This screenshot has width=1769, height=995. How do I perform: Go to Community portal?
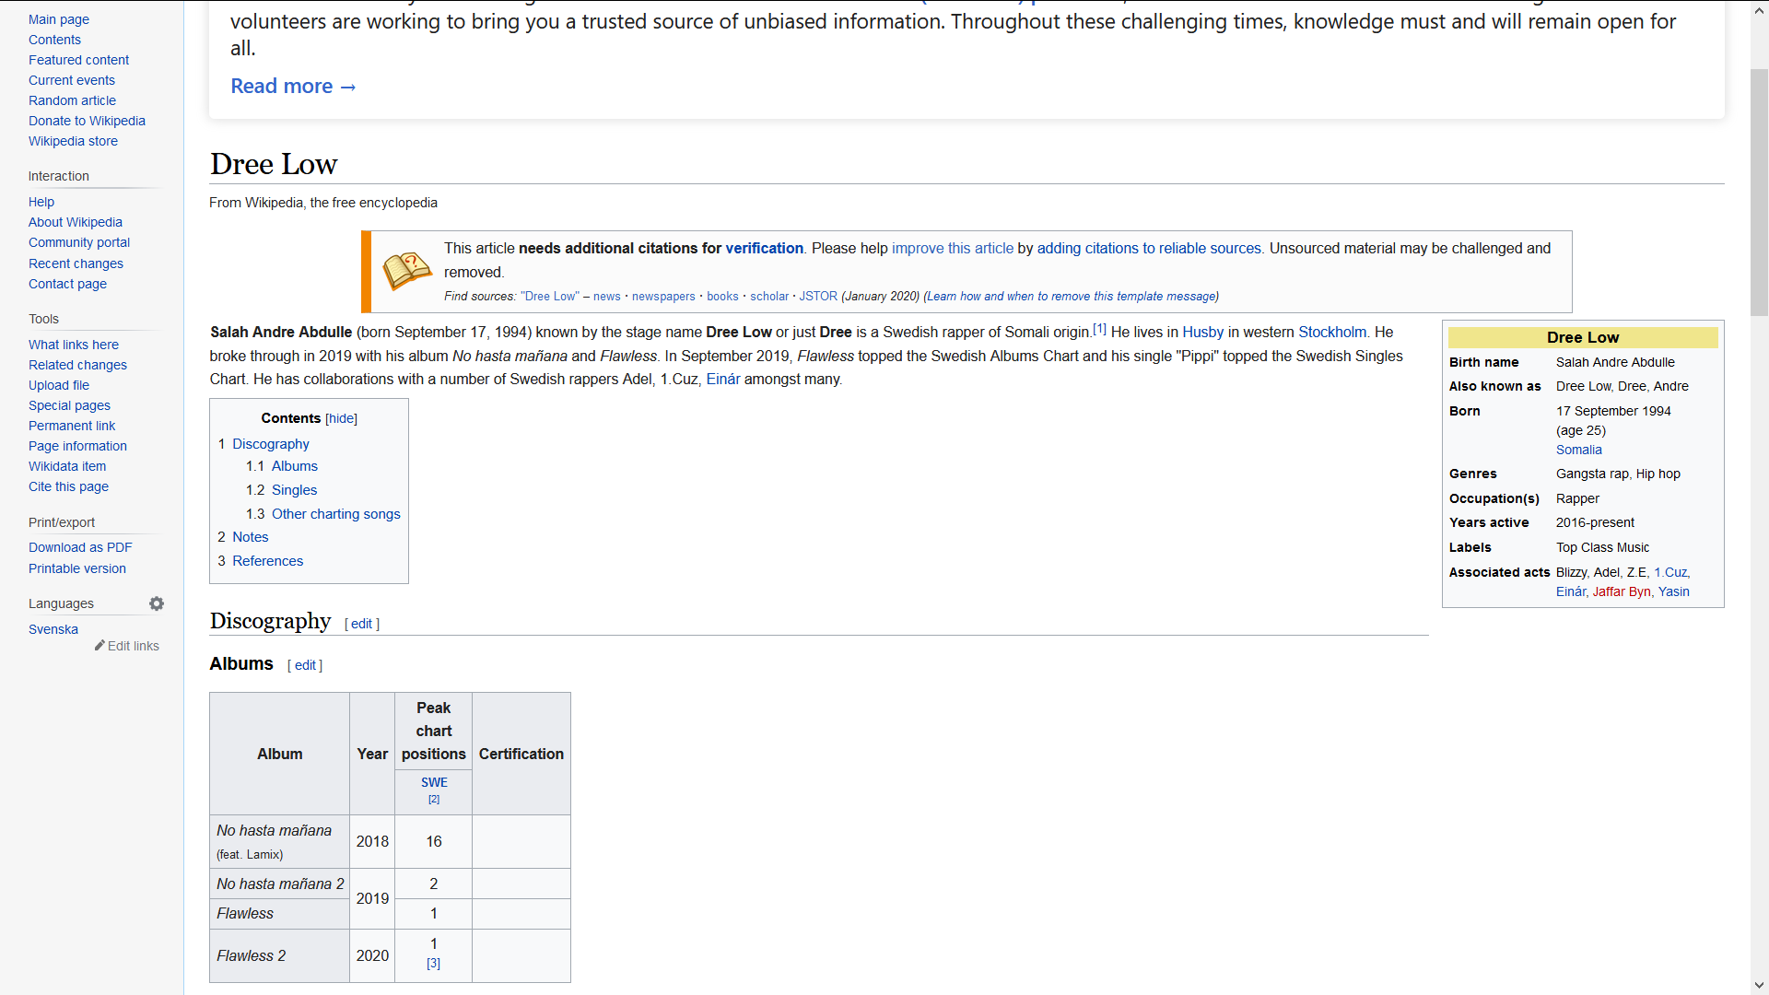79,242
